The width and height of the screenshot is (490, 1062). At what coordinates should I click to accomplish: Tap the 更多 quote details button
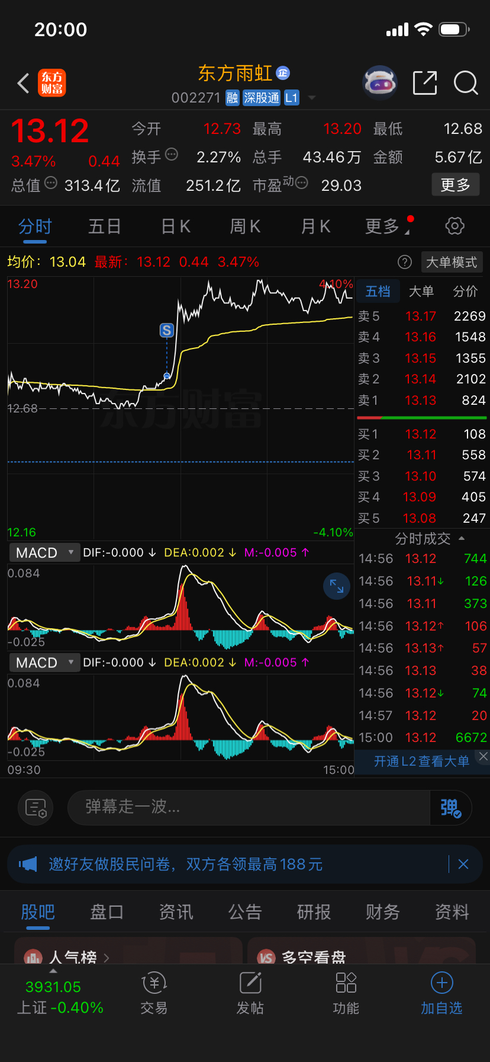455,185
